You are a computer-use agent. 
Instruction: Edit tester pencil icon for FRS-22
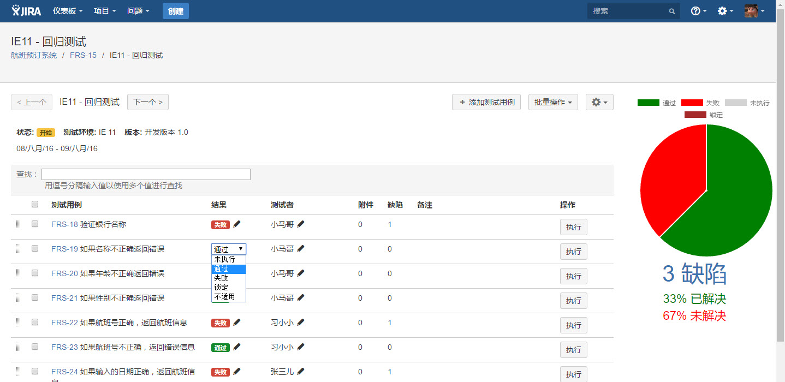click(x=301, y=322)
